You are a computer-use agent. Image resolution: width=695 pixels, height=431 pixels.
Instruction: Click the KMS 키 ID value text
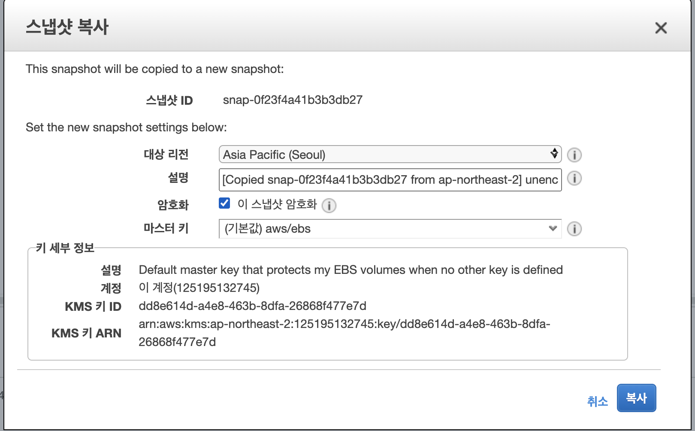[252, 306]
